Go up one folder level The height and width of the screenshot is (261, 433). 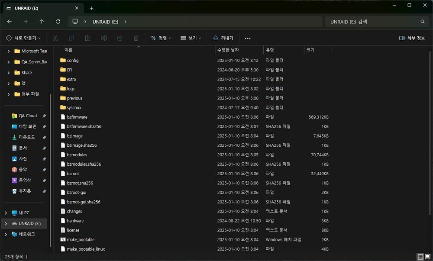42,22
